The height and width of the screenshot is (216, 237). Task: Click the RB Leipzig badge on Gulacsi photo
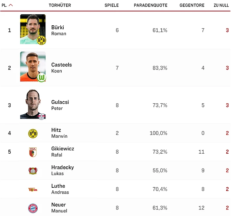pos(42,117)
